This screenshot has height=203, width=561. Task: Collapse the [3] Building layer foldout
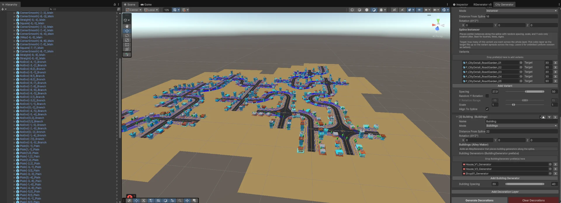coord(457,117)
